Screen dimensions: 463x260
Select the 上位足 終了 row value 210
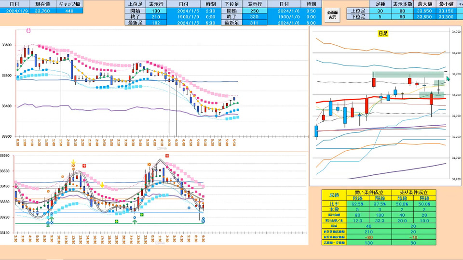coord(156,17)
